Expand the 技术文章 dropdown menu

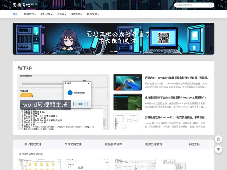coord(93,14)
